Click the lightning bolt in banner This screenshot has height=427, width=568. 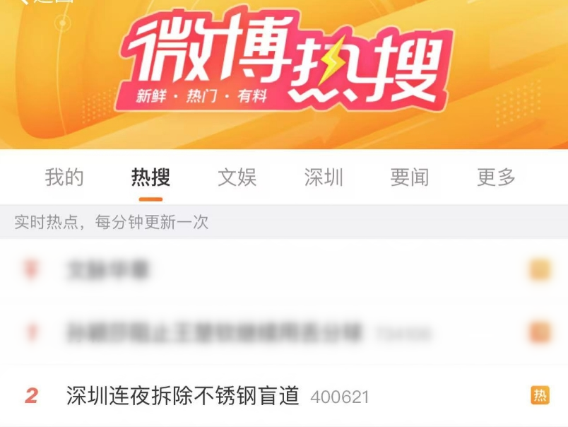[330, 61]
